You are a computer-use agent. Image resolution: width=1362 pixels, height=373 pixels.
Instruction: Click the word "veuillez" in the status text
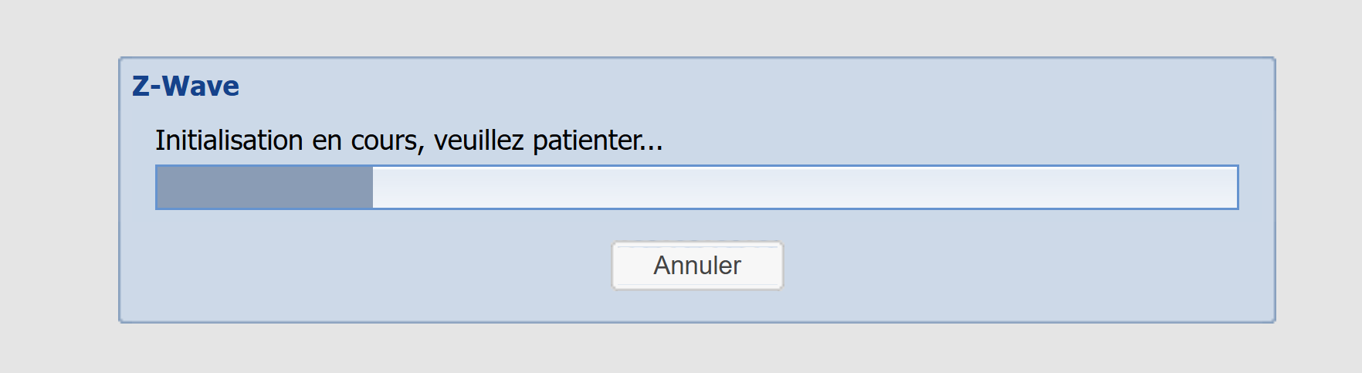click(479, 141)
